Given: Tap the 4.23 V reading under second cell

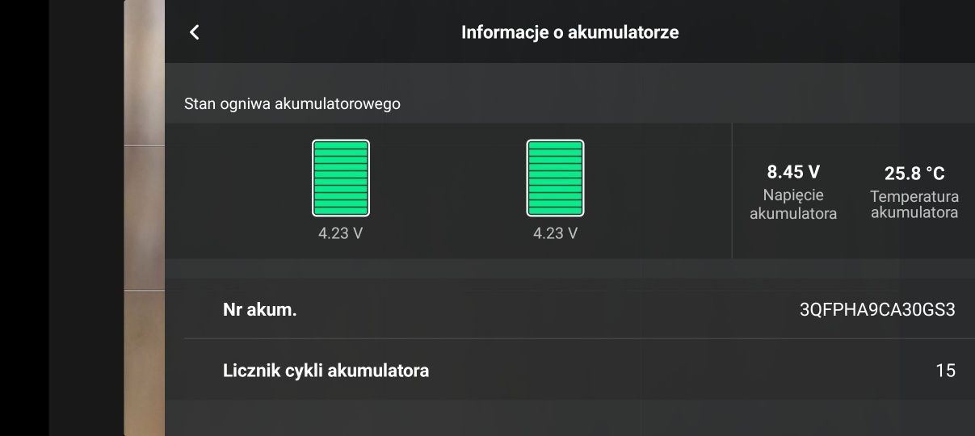Looking at the screenshot, I should click(x=555, y=233).
